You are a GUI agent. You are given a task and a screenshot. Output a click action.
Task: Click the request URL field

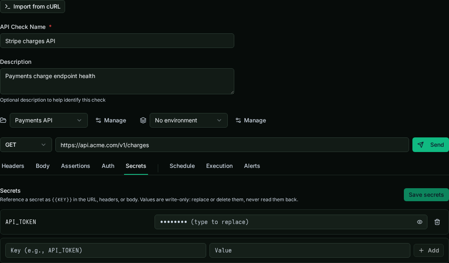(232, 145)
